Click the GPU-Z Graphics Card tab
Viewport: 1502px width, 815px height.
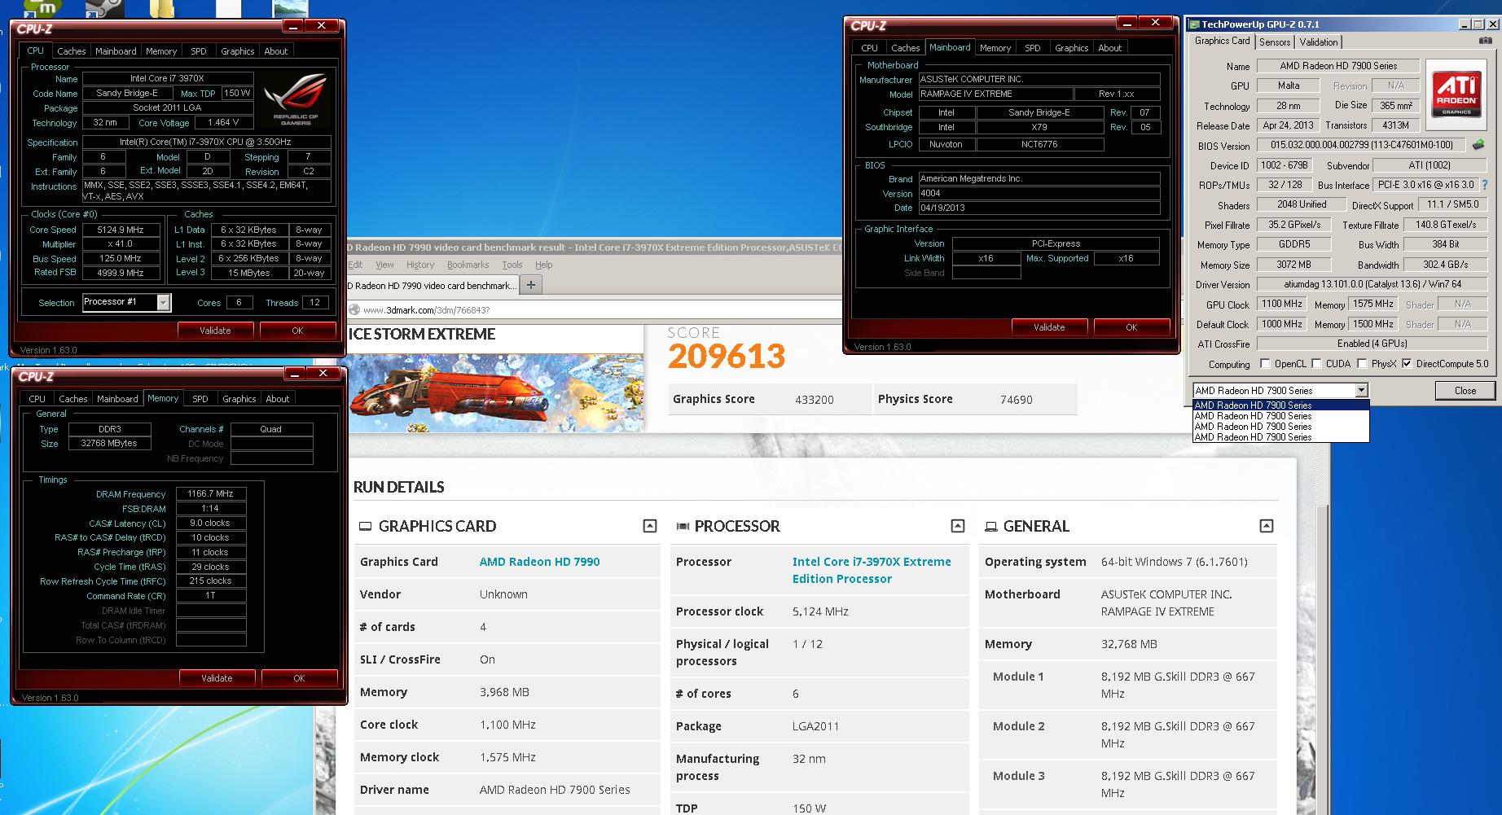[1222, 42]
